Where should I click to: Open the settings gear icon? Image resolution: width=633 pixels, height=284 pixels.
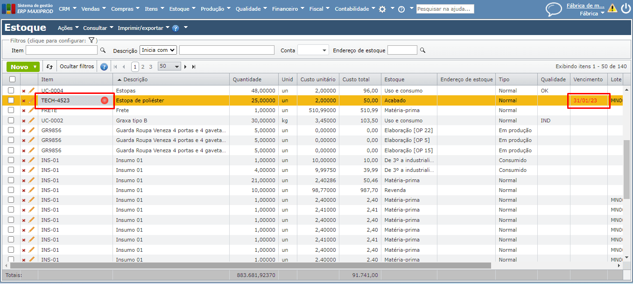coord(382,9)
